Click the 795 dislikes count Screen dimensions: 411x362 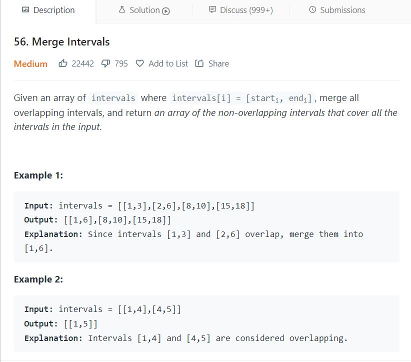point(121,63)
